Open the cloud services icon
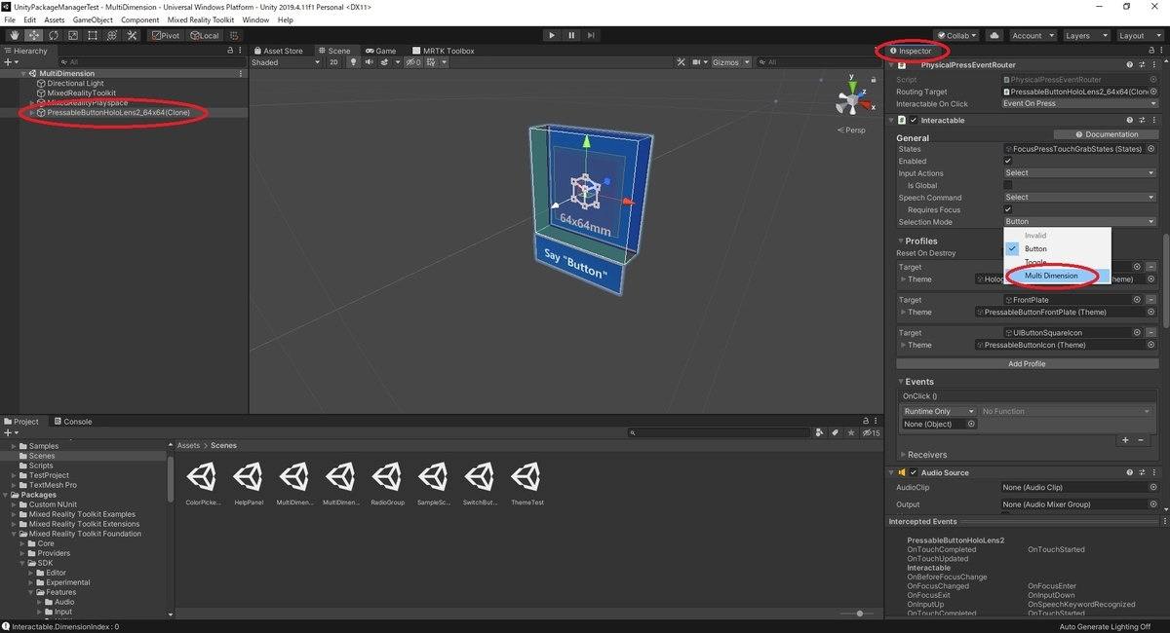The height and width of the screenshot is (633, 1170). [x=994, y=36]
